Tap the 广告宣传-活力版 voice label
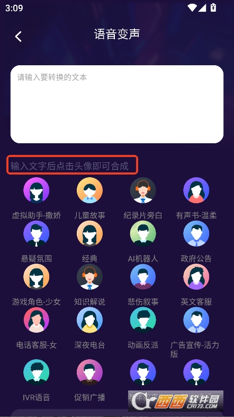Screen dimensions: 234x417 (195, 350)
